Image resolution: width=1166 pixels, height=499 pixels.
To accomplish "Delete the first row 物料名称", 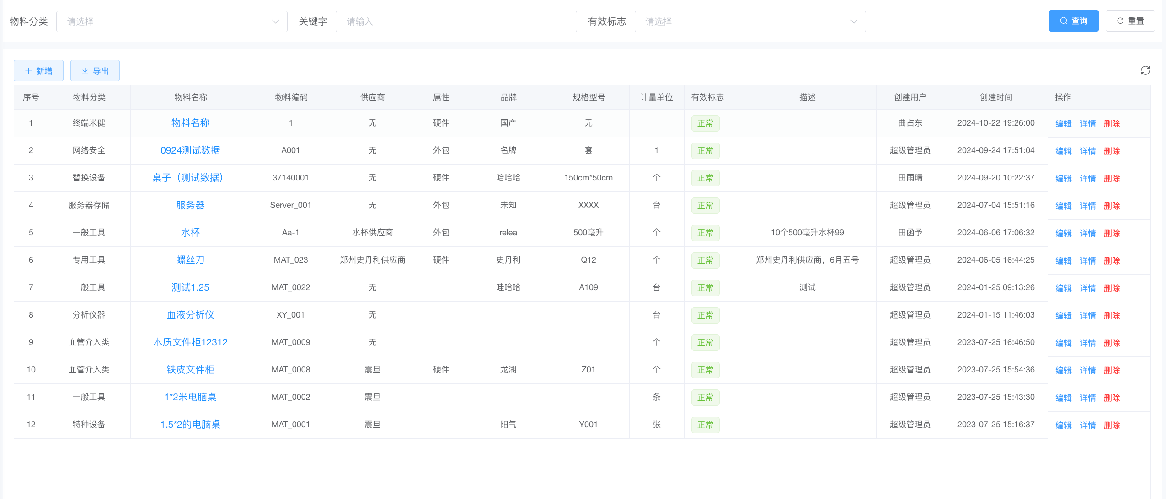I will point(1112,123).
